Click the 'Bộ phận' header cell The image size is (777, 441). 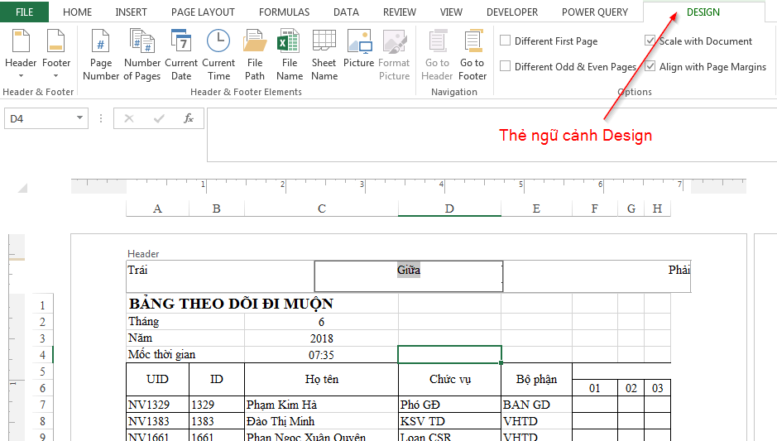tap(537, 379)
